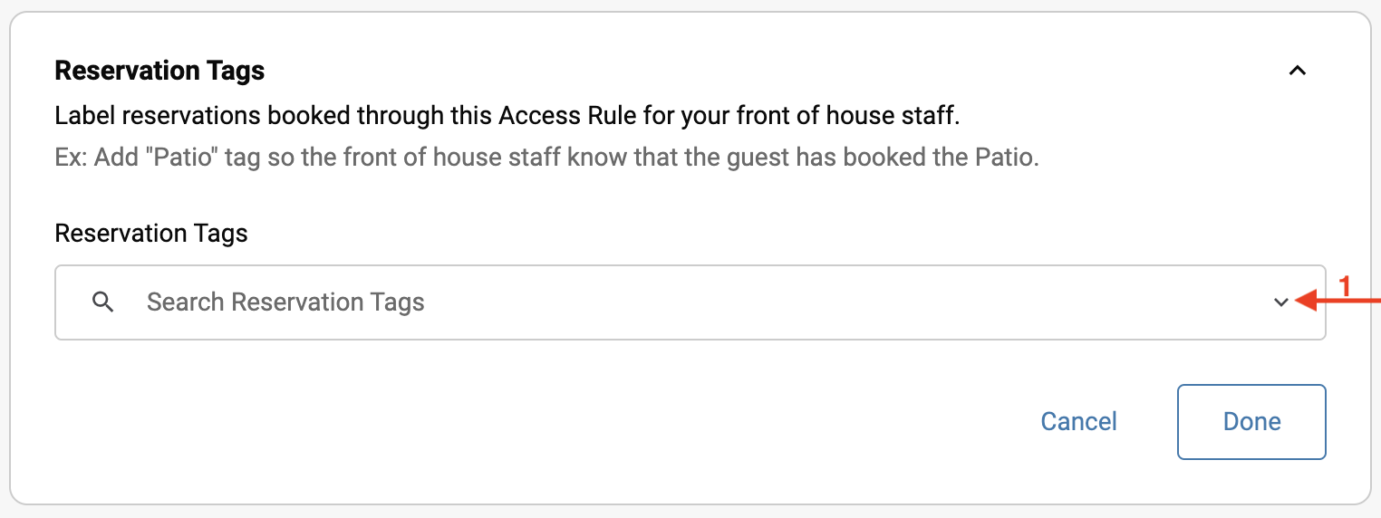Click the gray "Ex: Add Patio tag" hint
This screenshot has width=1381, height=518.
[546, 157]
